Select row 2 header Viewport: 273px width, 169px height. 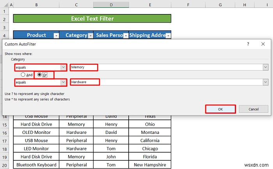tap(4, 20)
